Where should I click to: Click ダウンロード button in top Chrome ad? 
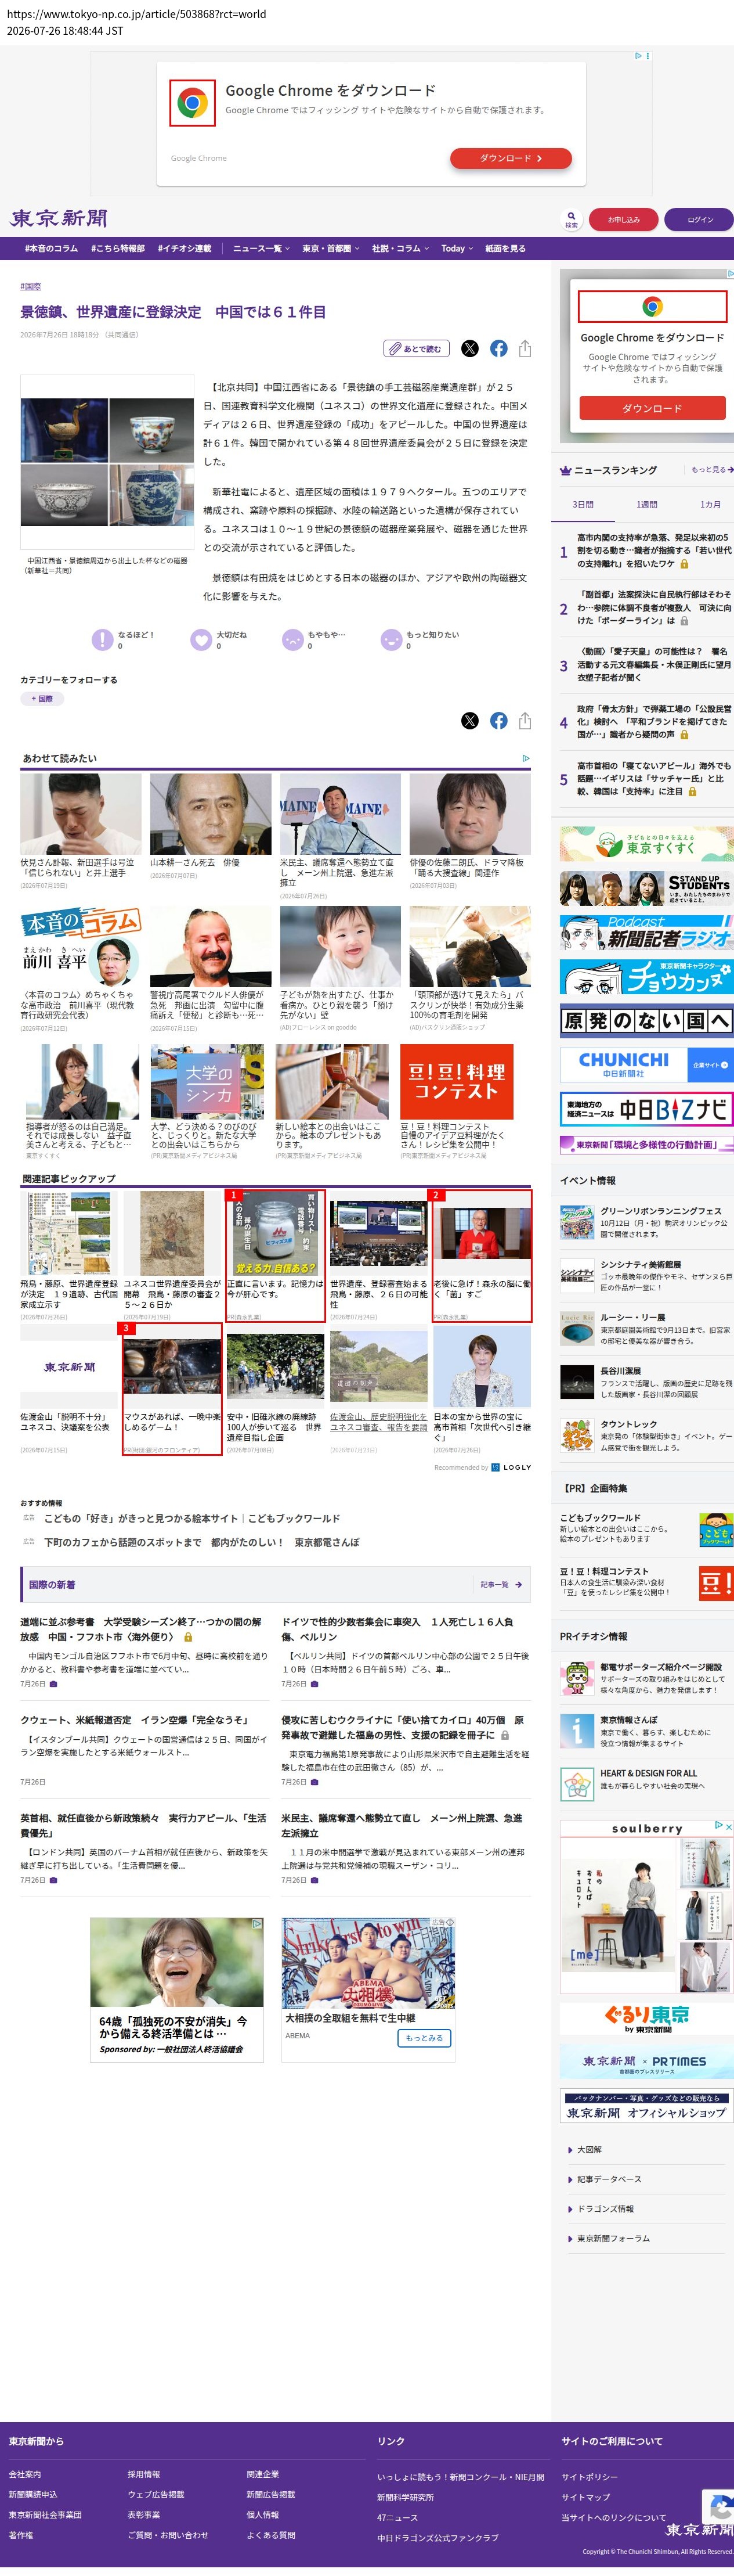point(510,158)
